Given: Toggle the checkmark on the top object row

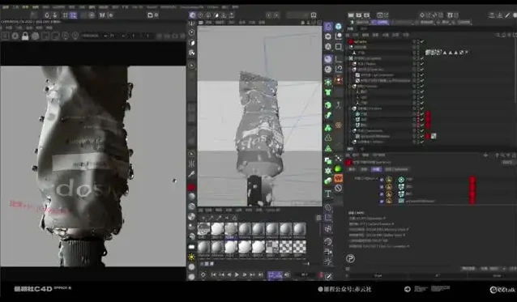Looking at the screenshot, I should tap(422, 42).
